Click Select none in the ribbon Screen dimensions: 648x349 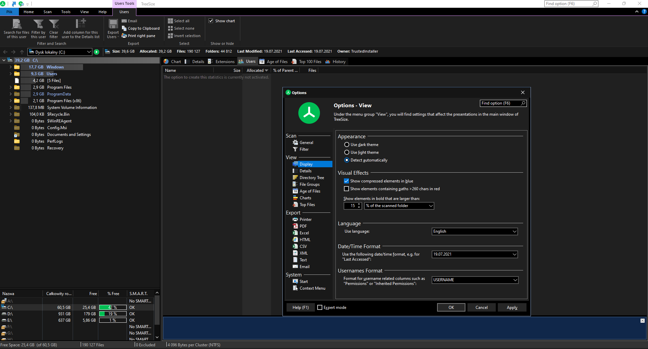(x=181, y=28)
